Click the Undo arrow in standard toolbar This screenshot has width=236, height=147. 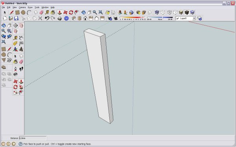pyautogui.click(x=47, y=18)
